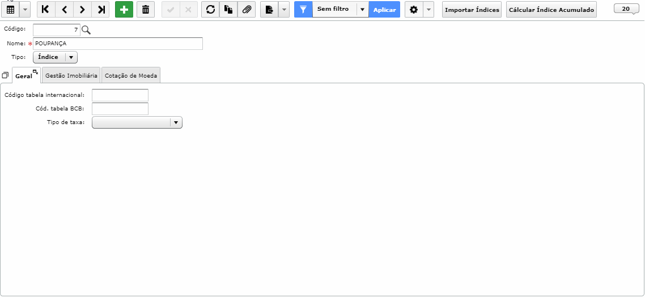The image size is (645, 298).
Task: Open the settings gear dropdown arrow
Action: pyautogui.click(x=428, y=10)
